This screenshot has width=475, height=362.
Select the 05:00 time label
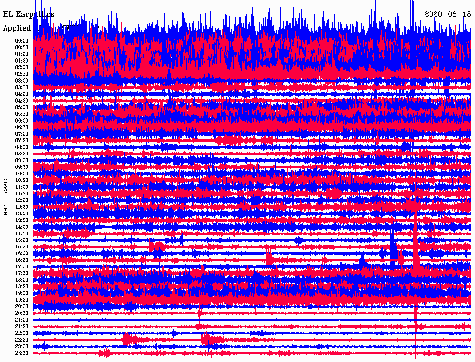point(22,107)
